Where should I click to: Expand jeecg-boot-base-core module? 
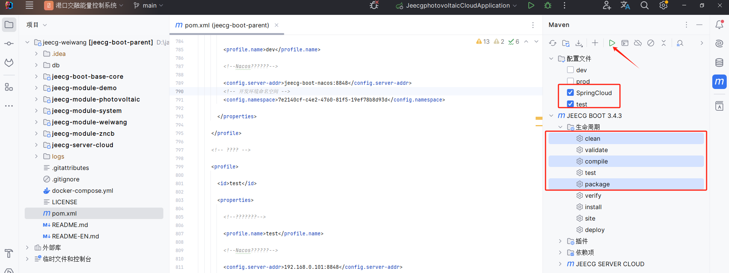[36, 76]
